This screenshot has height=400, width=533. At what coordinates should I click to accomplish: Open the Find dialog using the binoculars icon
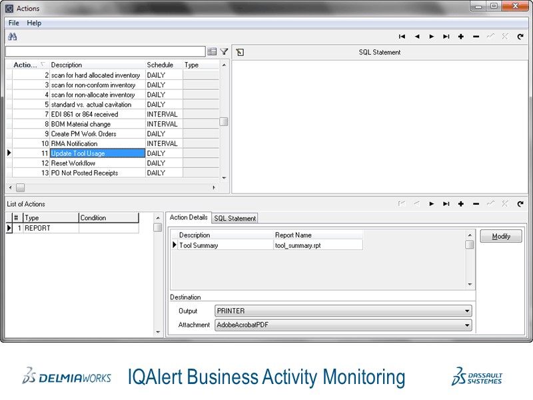pyautogui.click(x=13, y=37)
